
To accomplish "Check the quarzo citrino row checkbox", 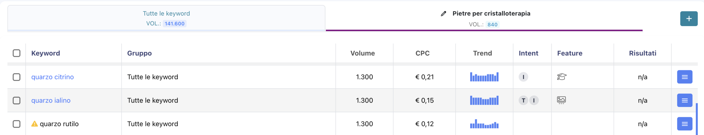I will [x=16, y=77].
